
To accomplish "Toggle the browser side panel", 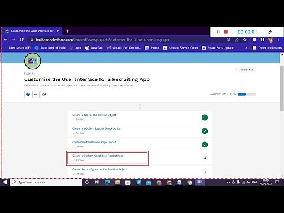I will point(263,40).
